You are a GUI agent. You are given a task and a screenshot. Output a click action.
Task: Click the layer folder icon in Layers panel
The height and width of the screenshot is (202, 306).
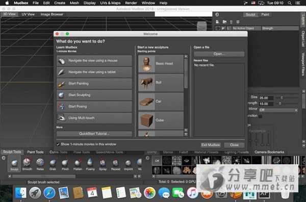pyautogui.click(x=224, y=22)
